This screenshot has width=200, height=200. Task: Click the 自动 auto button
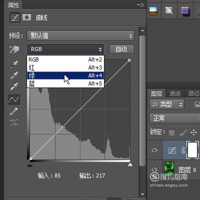121,49
